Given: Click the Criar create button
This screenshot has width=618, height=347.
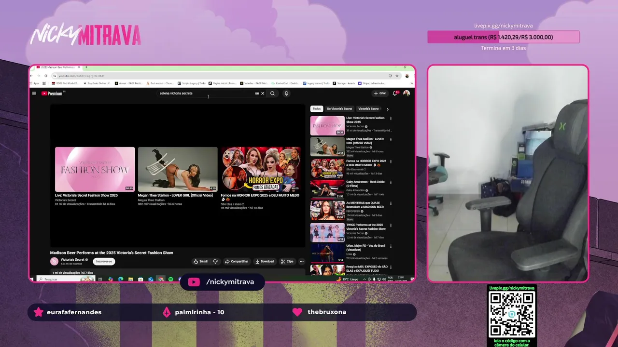Looking at the screenshot, I should tap(380, 93).
